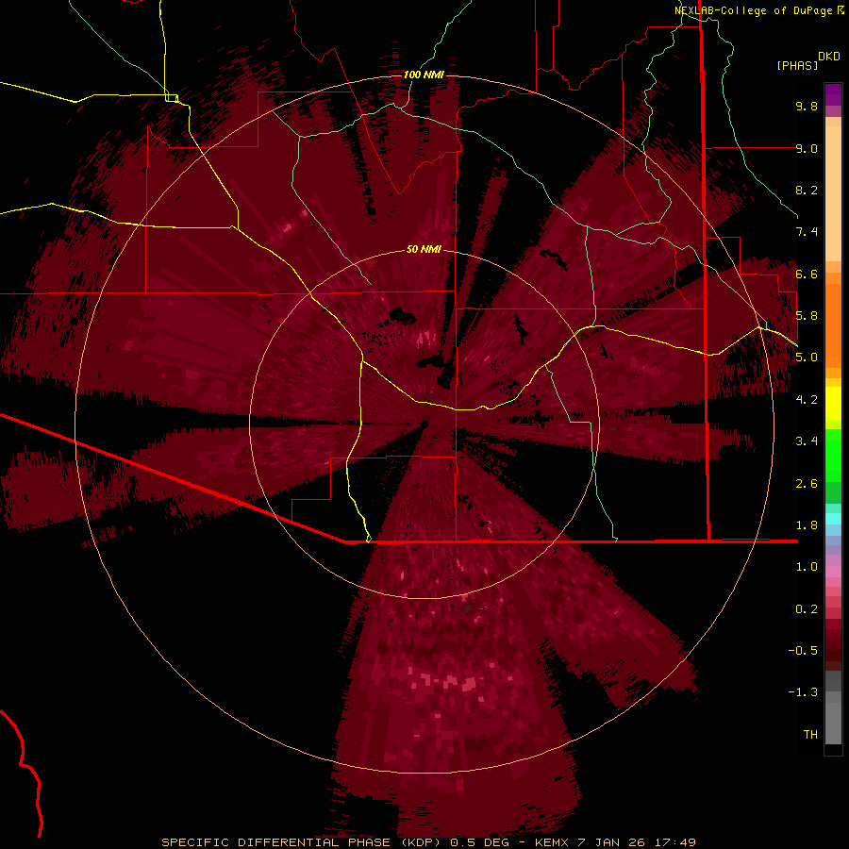Pick the yellow band beside 4.2

click(x=833, y=404)
